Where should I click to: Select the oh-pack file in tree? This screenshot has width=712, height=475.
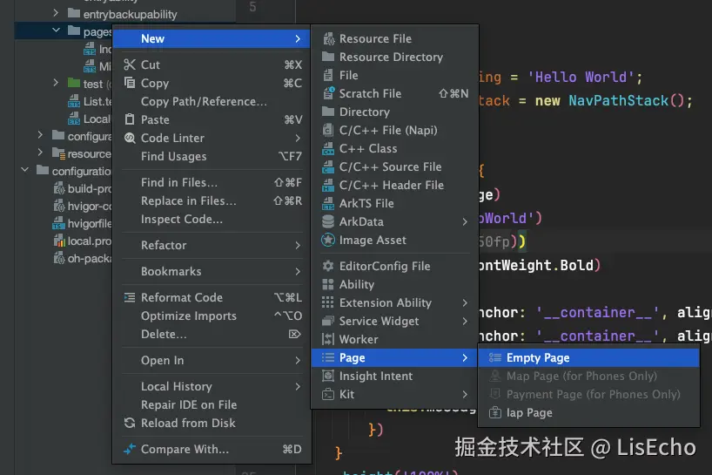(x=90, y=259)
